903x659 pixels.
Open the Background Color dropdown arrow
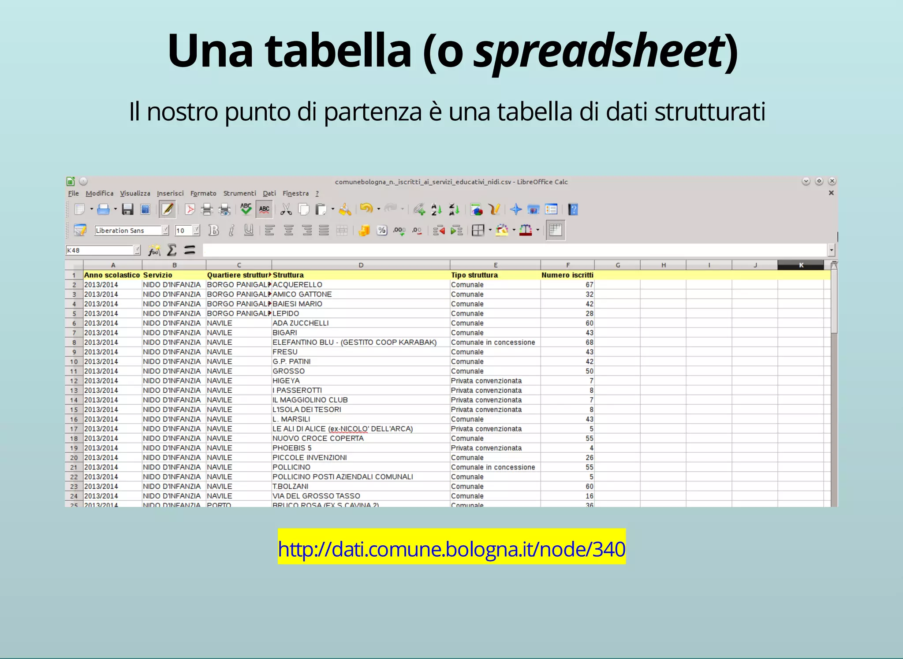514,230
